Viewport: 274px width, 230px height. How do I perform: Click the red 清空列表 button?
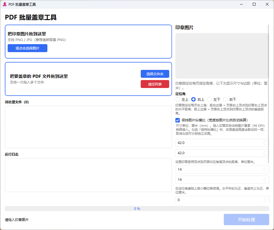pyautogui.click(x=155, y=84)
